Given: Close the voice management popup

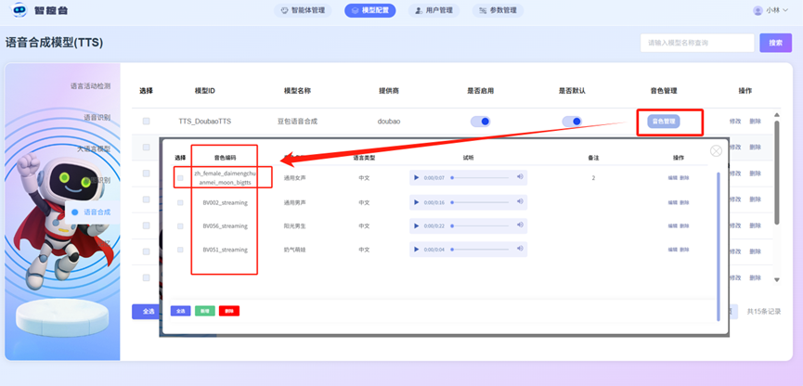Looking at the screenshot, I should click(x=716, y=151).
